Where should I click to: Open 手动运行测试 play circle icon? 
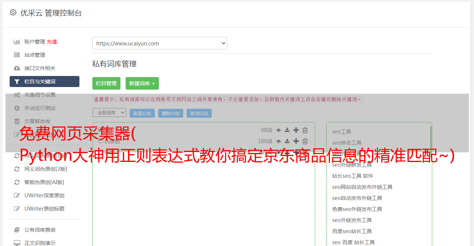tap(17, 108)
